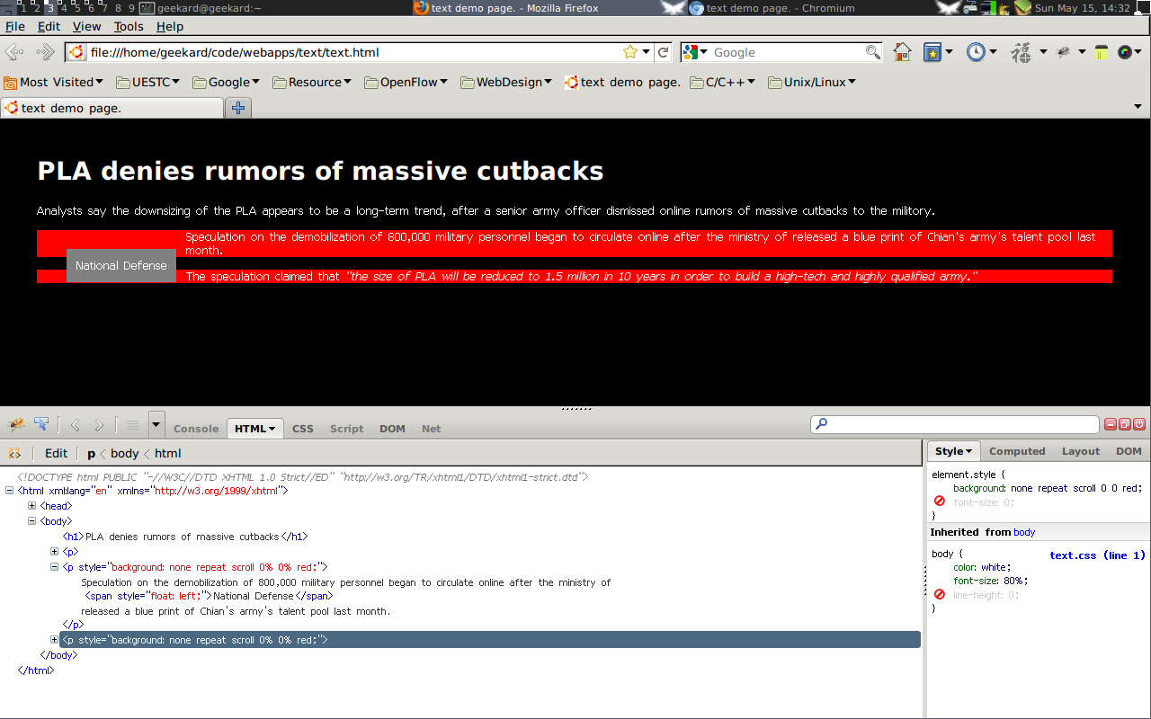Click the Firefox home button
The height and width of the screenshot is (719, 1151).
click(x=902, y=52)
